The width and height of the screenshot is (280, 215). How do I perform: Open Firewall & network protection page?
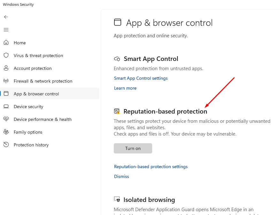43,81
